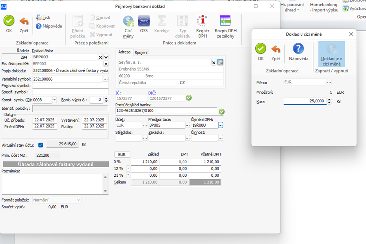Adjust the Bank. výpis č. stepper
Viewport: 366px width, 244px height.
click(106, 100)
